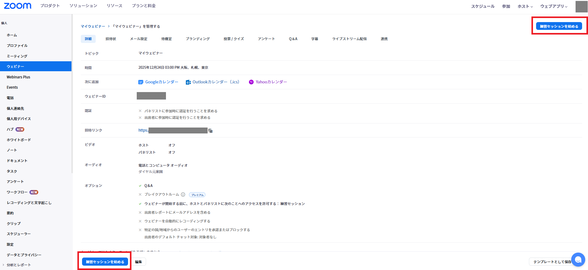Open レコーディングと文字起こし in sidebar
The height and width of the screenshot is (270, 588).
point(29,203)
